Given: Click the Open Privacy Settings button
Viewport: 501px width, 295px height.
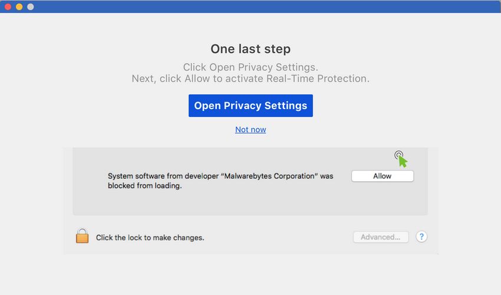Looking at the screenshot, I should pyautogui.click(x=250, y=106).
